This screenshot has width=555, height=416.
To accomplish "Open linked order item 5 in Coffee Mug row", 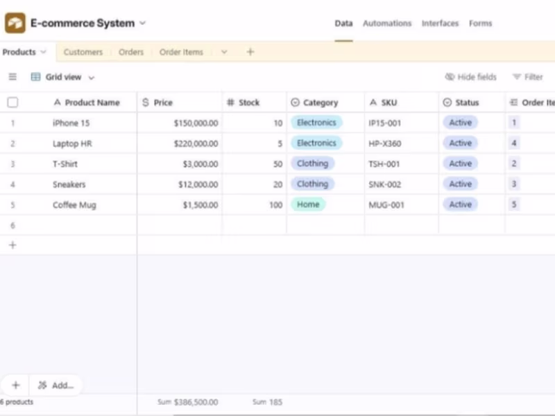I will click(x=514, y=205).
